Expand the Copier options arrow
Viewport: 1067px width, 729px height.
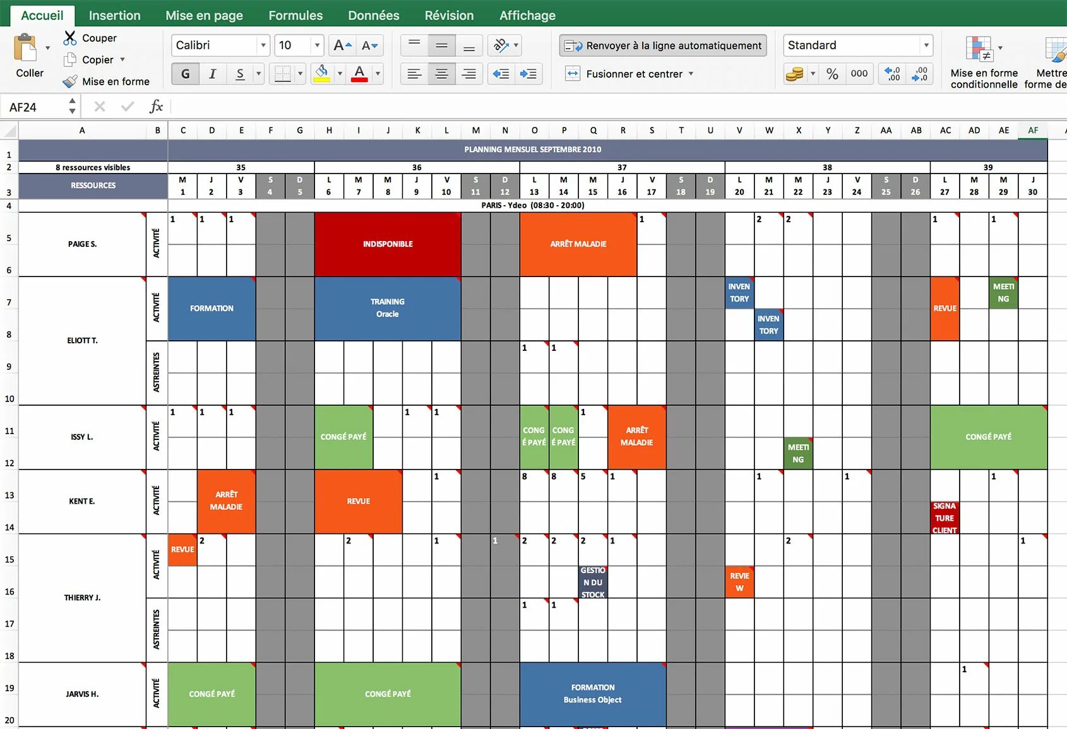coord(122,60)
